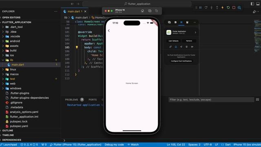Stop debugging with the red square
This screenshot has height=147, width=261.
234,8
